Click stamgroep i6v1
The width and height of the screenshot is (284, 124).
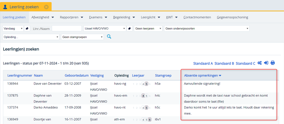click(158, 119)
